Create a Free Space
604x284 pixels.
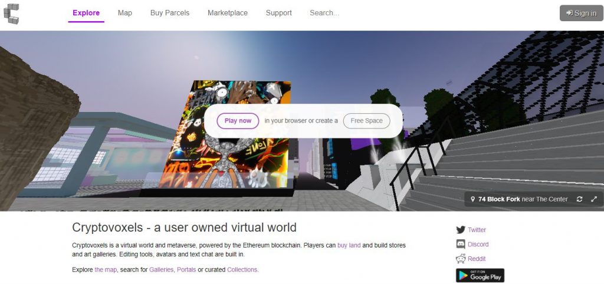click(367, 121)
